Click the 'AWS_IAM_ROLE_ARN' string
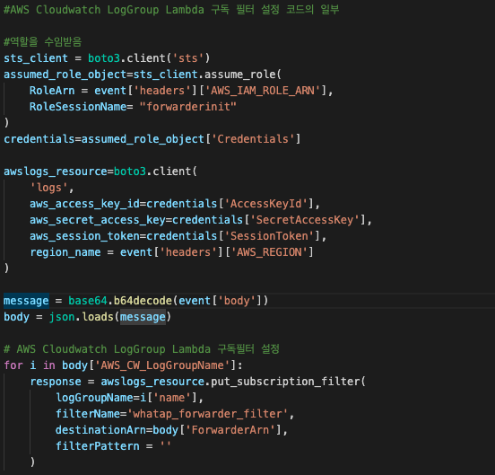Image resolution: width=495 pixels, height=475 pixels. tap(263, 91)
